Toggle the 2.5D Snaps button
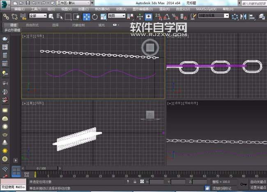The image size is (267, 192). 159,17
